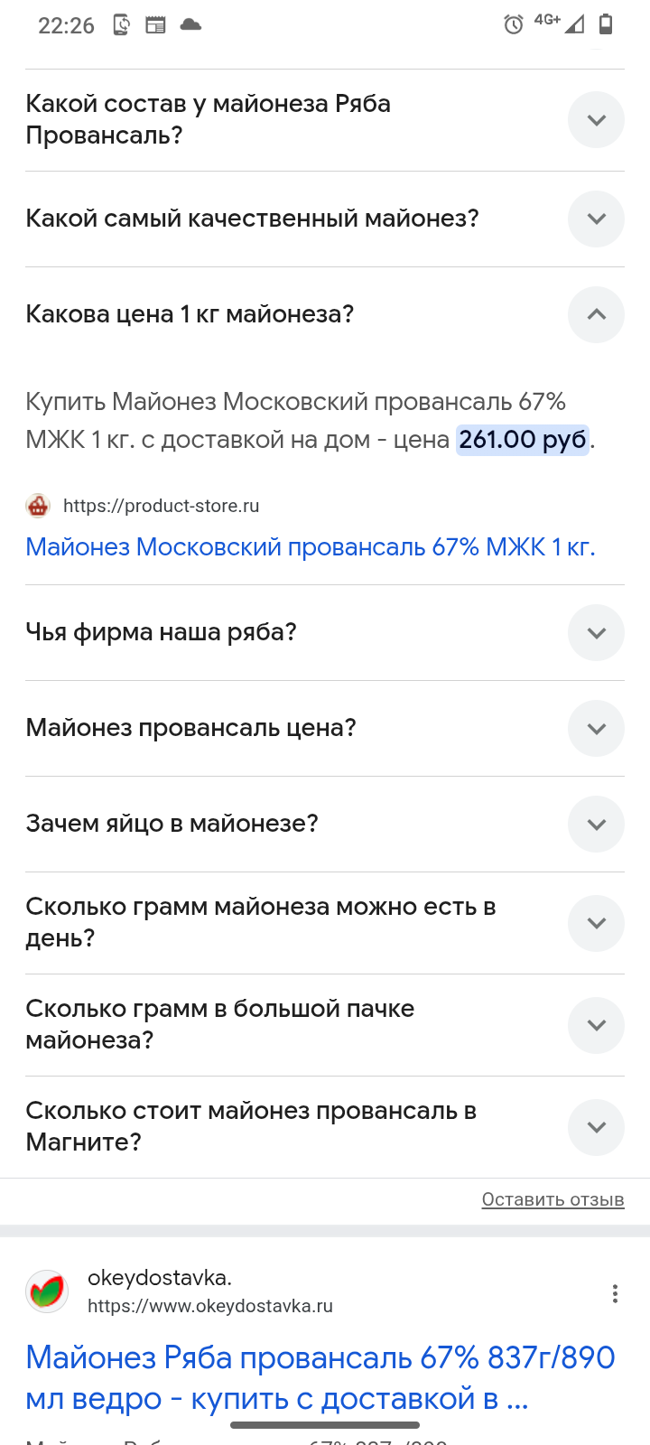The height and width of the screenshot is (1445, 650).
Task: Open the okeydostavka Майонез Ряба провансаль result
Action: tap(320, 1377)
